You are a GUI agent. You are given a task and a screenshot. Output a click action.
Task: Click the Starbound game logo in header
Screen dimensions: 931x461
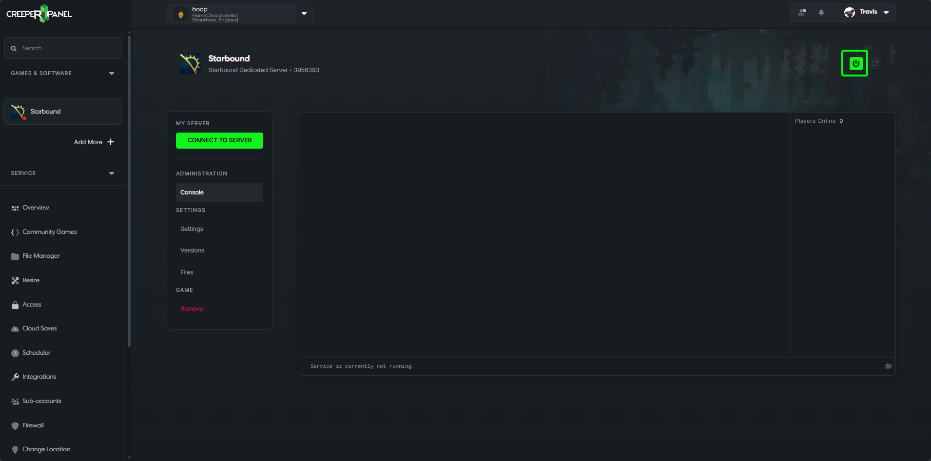(x=191, y=64)
